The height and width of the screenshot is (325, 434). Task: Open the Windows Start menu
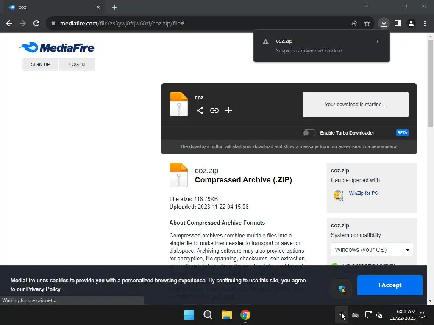[x=189, y=315]
